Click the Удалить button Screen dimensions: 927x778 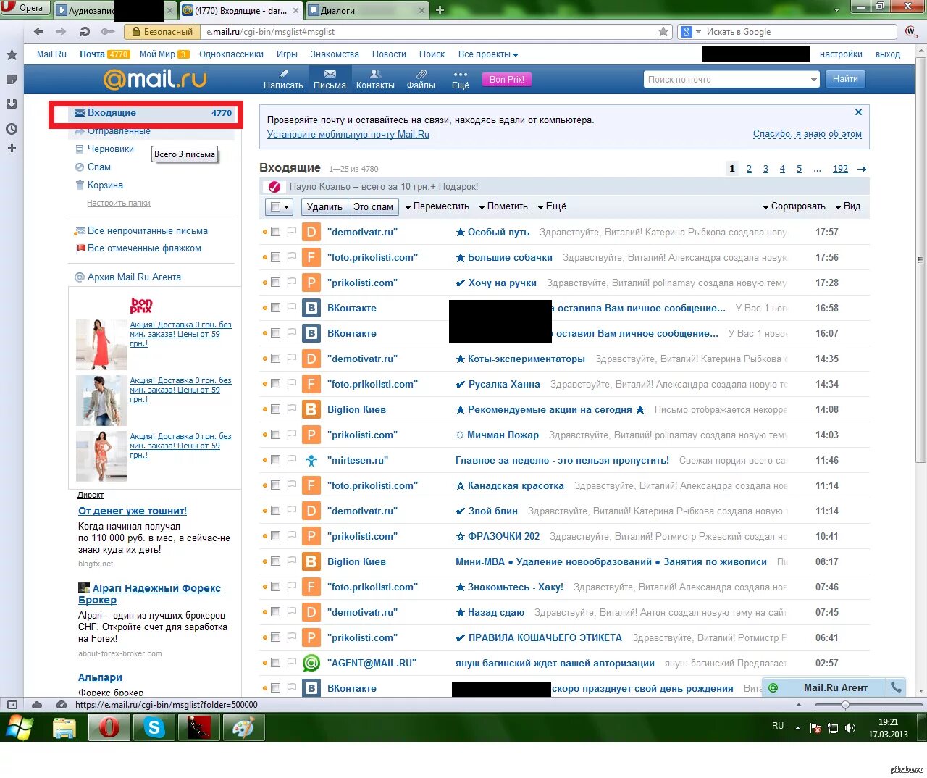[x=324, y=206]
